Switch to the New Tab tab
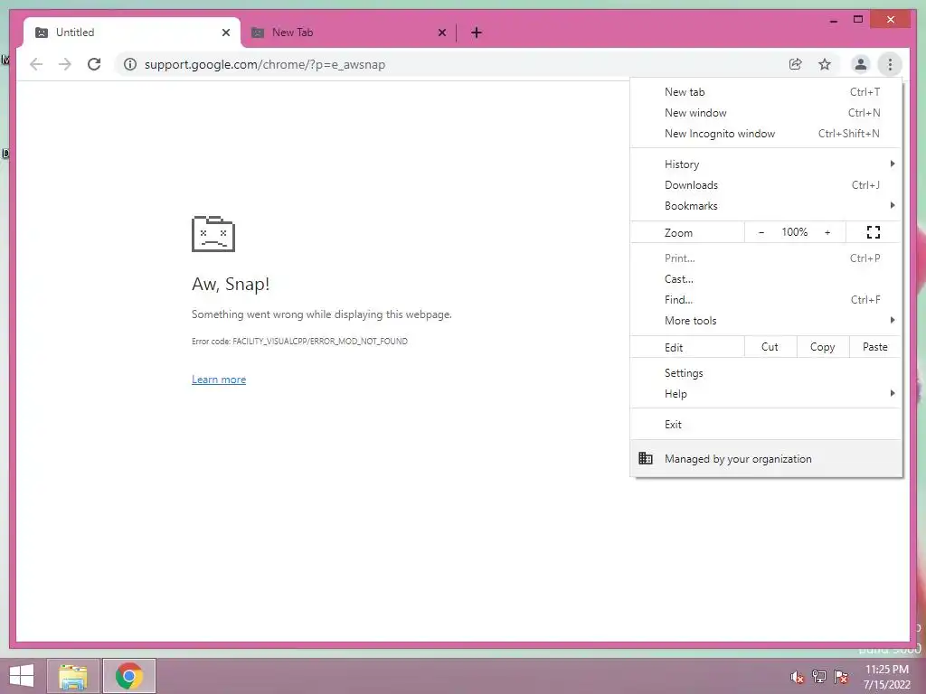The width and height of the screenshot is (926, 694). (348, 33)
